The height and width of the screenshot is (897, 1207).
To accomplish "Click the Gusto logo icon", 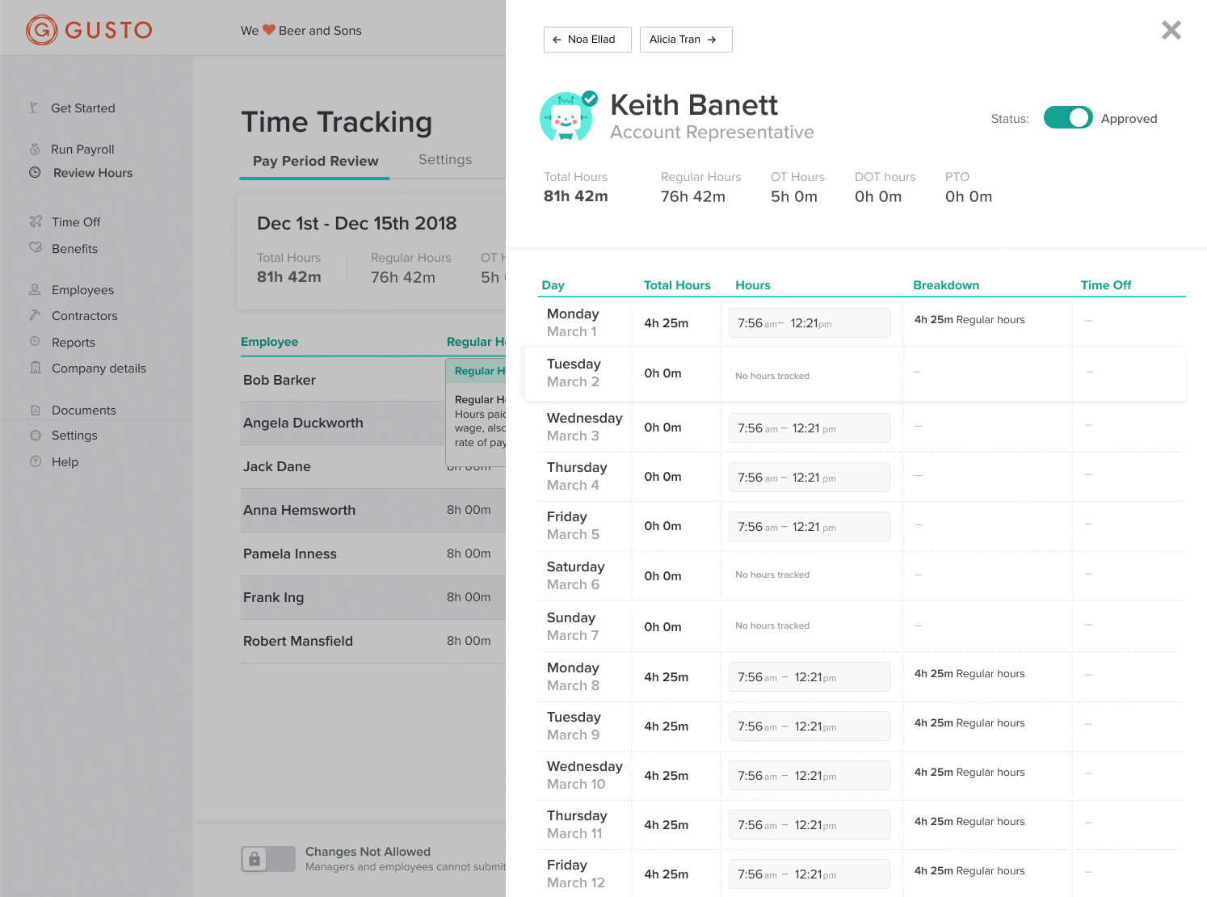I will point(41,30).
